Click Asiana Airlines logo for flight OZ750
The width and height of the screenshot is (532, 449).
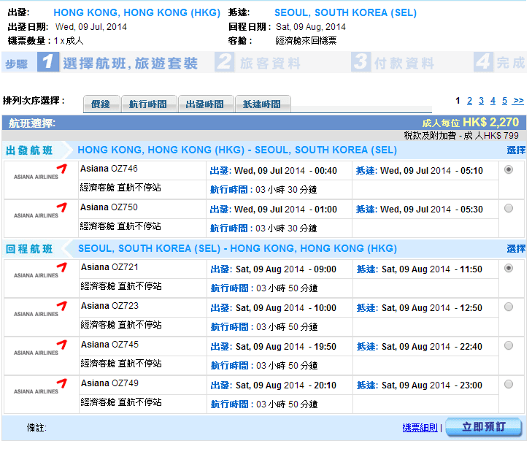pos(41,215)
